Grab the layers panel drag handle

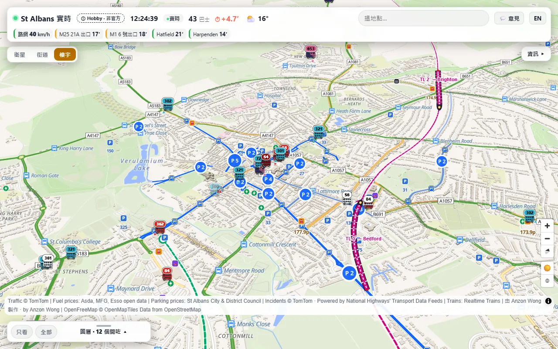(104, 325)
